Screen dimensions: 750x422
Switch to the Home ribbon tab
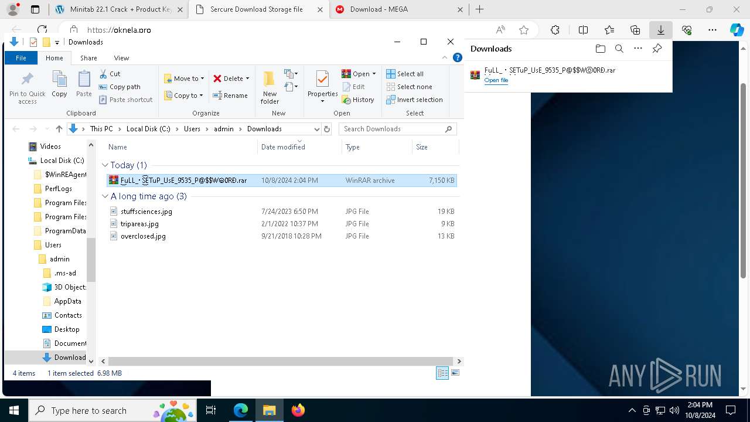54,58
